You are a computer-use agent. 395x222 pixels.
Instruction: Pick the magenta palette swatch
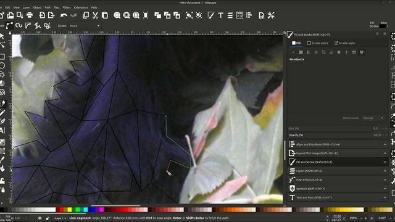point(102,210)
